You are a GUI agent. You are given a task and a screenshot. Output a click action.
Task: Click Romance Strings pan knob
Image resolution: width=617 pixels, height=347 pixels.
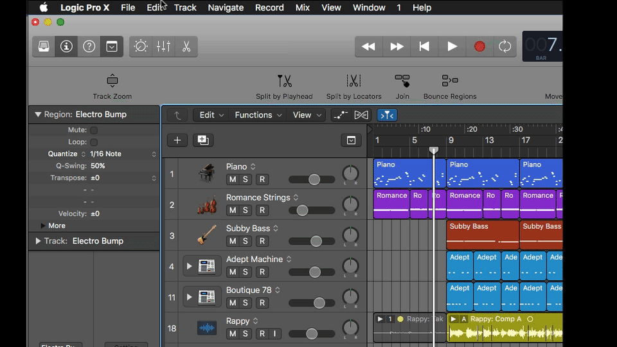coord(350,204)
